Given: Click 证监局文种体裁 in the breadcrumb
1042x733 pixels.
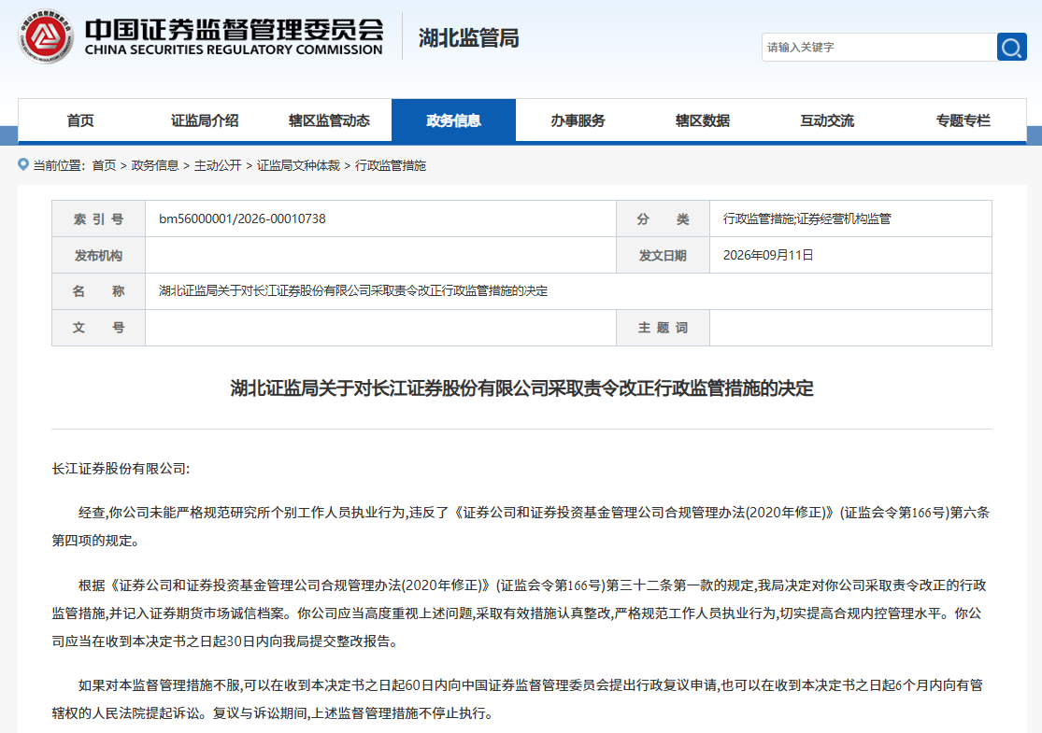Looking at the screenshot, I should pyautogui.click(x=298, y=165).
